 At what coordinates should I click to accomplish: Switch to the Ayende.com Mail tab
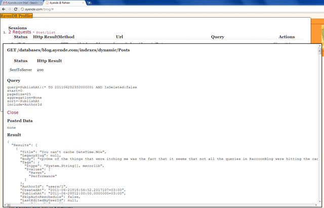(x=22, y=3)
